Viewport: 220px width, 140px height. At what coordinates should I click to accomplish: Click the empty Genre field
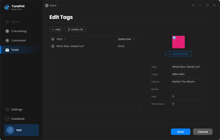pyautogui.click(x=188, y=89)
